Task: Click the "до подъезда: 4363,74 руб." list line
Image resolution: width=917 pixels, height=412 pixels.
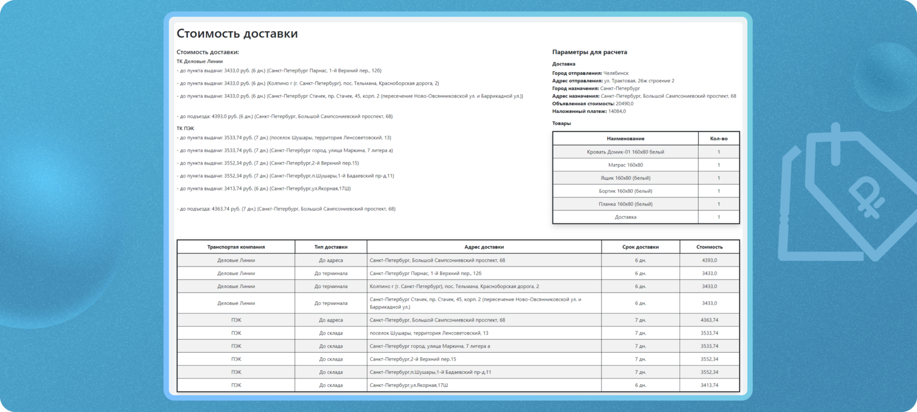Action: pos(286,209)
